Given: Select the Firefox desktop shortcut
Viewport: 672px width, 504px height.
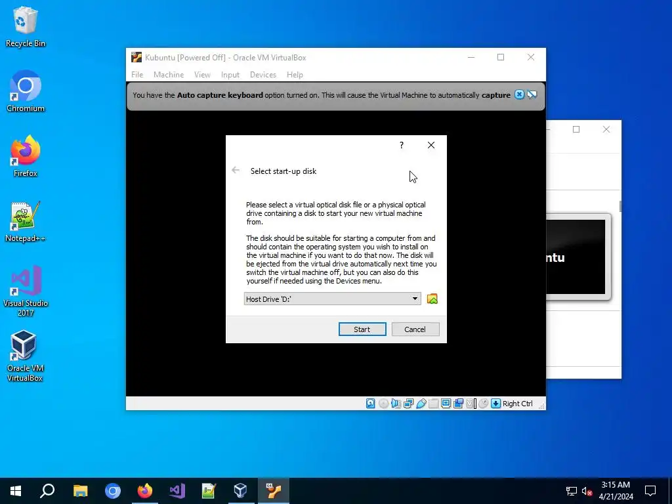Looking at the screenshot, I should click(x=26, y=156).
